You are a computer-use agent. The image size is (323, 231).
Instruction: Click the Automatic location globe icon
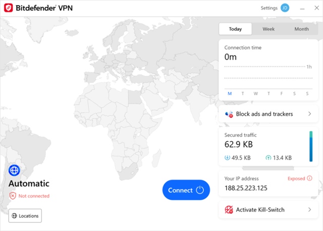pyautogui.click(x=14, y=170)
